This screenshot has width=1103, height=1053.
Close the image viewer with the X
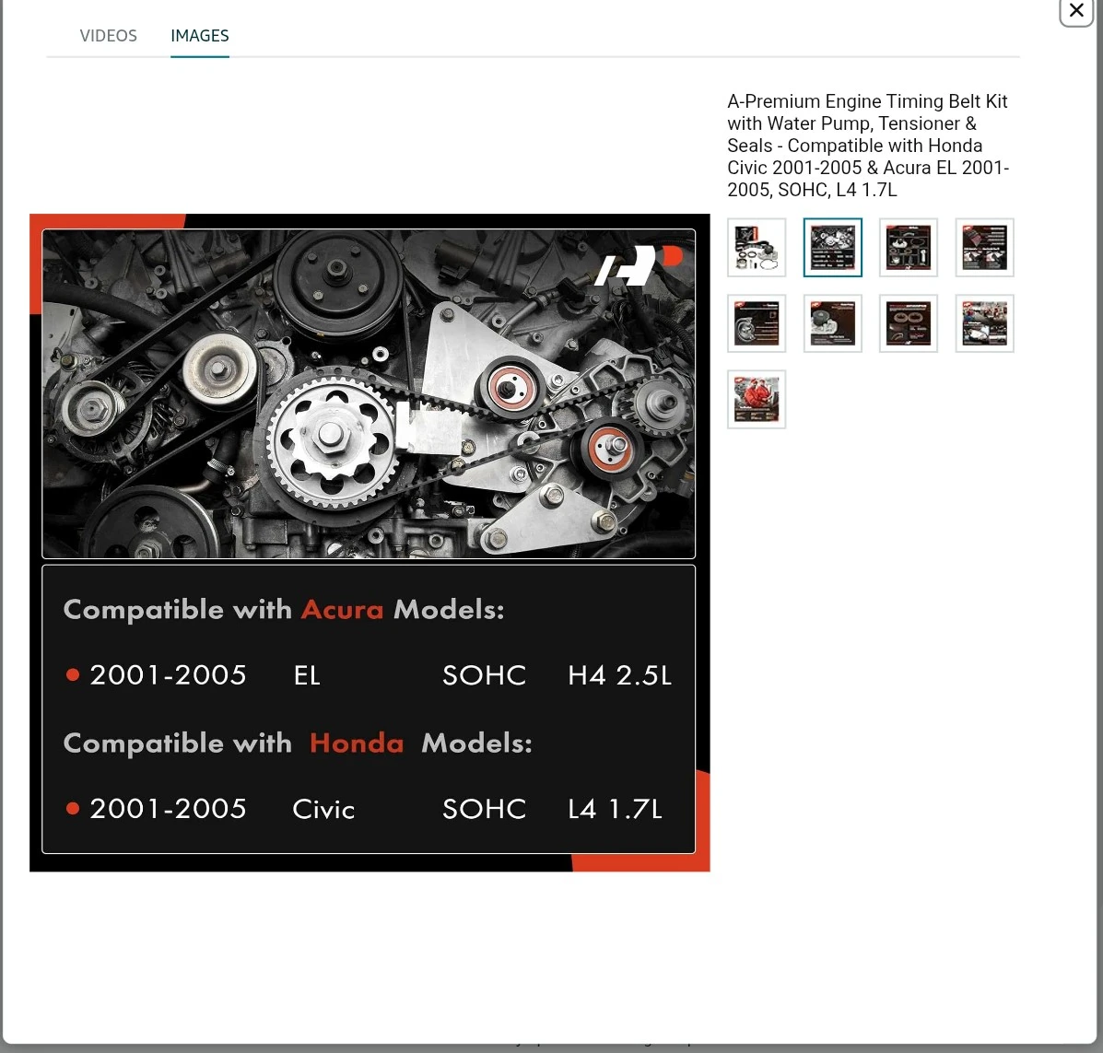click(x=1076, y=10)
